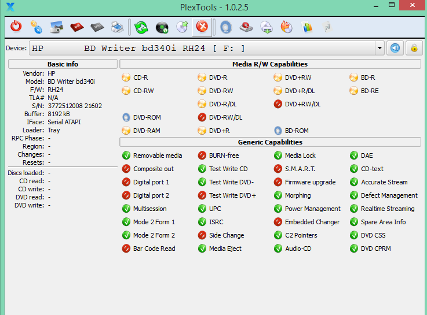427x315 pixels.
Task: Click the DVD CSS green check indicator
Action: click(354, 235)
